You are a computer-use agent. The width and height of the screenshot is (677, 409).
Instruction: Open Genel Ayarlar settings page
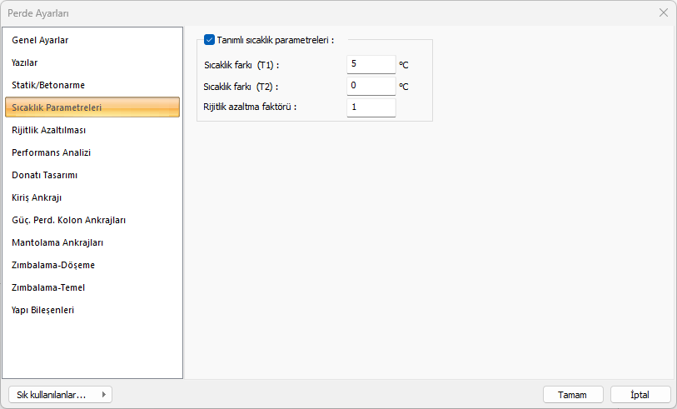click(x=40, y=40)
